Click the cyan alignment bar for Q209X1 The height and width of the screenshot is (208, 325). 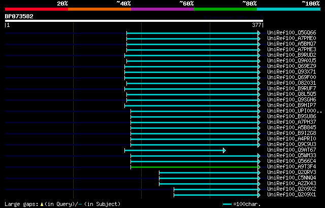point(216,195)
